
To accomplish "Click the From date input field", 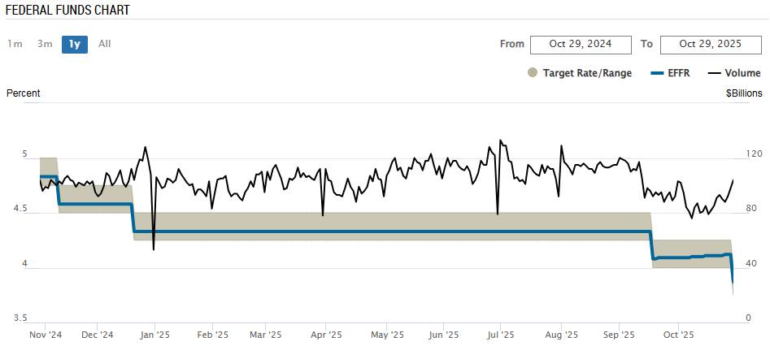I will click(x=581, y=44).
